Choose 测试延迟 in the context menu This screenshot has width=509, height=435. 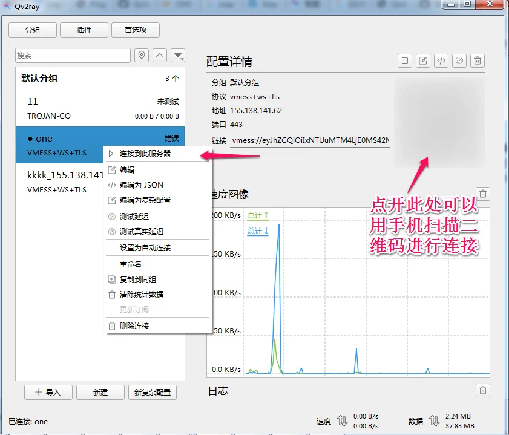(x=157, y=217)
